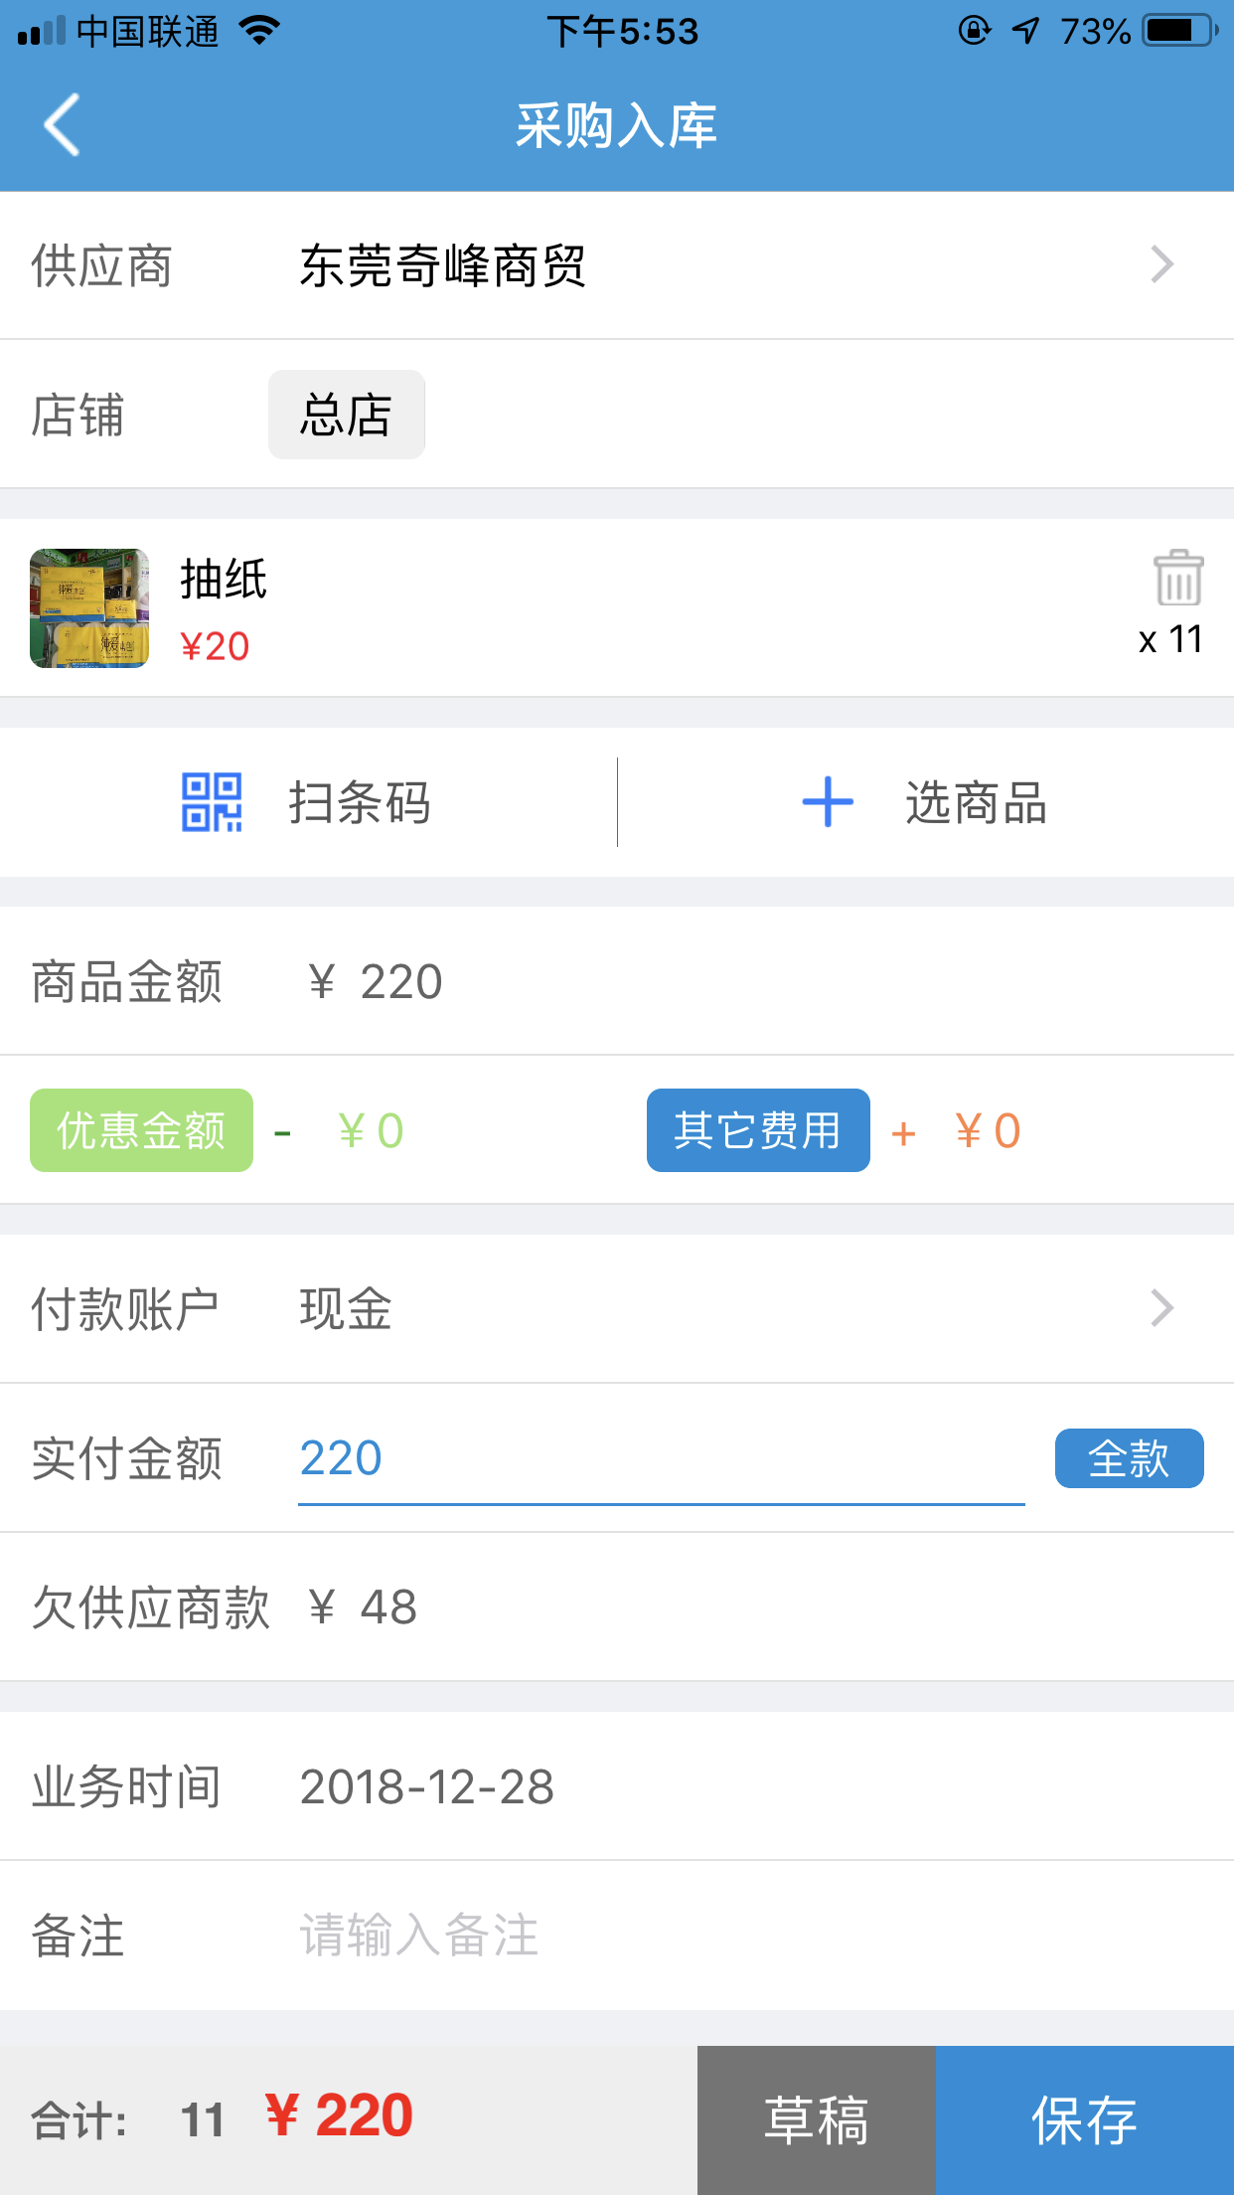Save as 草稿 draft
The height and width of the screenshot is (2195, 1234).
pos(816,2120)
